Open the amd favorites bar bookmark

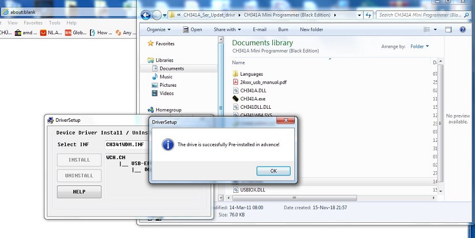point(26,33)
